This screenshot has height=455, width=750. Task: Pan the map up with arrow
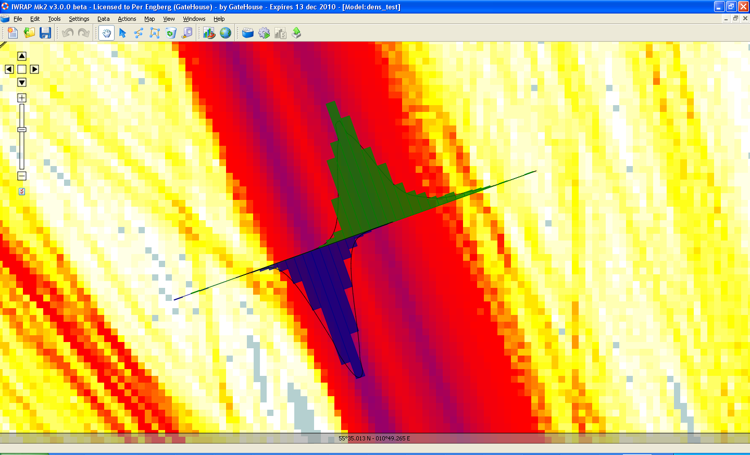[22, 56]
